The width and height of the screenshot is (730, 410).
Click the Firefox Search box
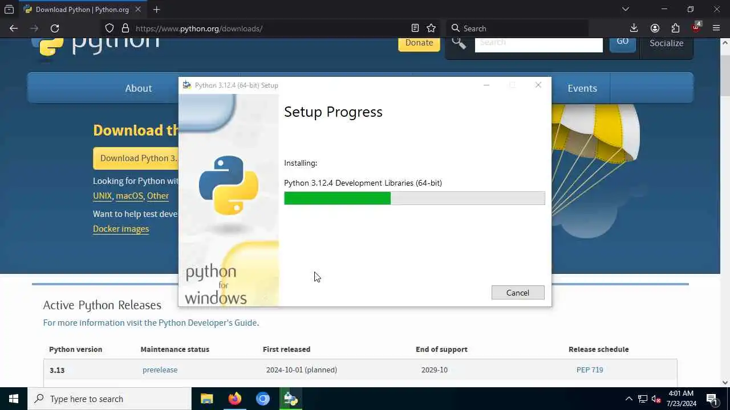[x=517, y=28]
